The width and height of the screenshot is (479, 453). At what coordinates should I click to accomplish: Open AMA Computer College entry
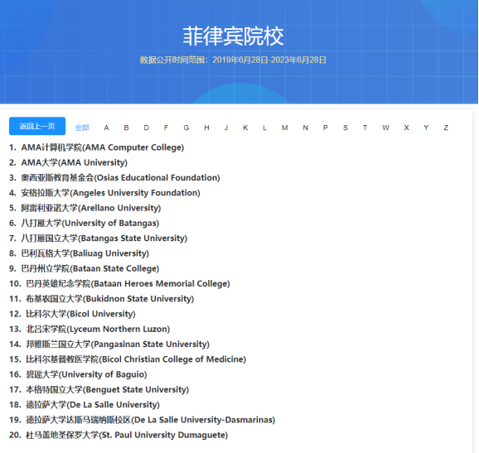(x=102, y=147)
